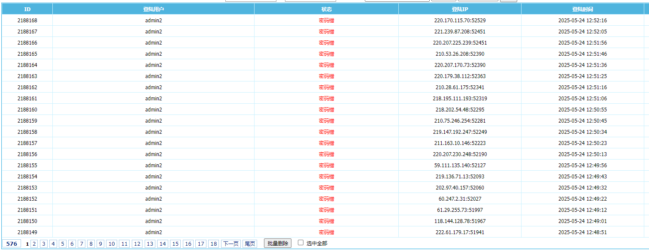Click IP 211.163.10.146:52223
This screenshot has width=649, height=250.
[x=460, y=143]
